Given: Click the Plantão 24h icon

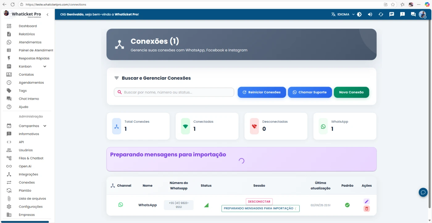Looking at the screenshot, I should click(9, 190).
